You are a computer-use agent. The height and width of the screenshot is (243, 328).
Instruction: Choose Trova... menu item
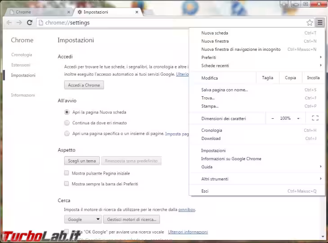257,98
